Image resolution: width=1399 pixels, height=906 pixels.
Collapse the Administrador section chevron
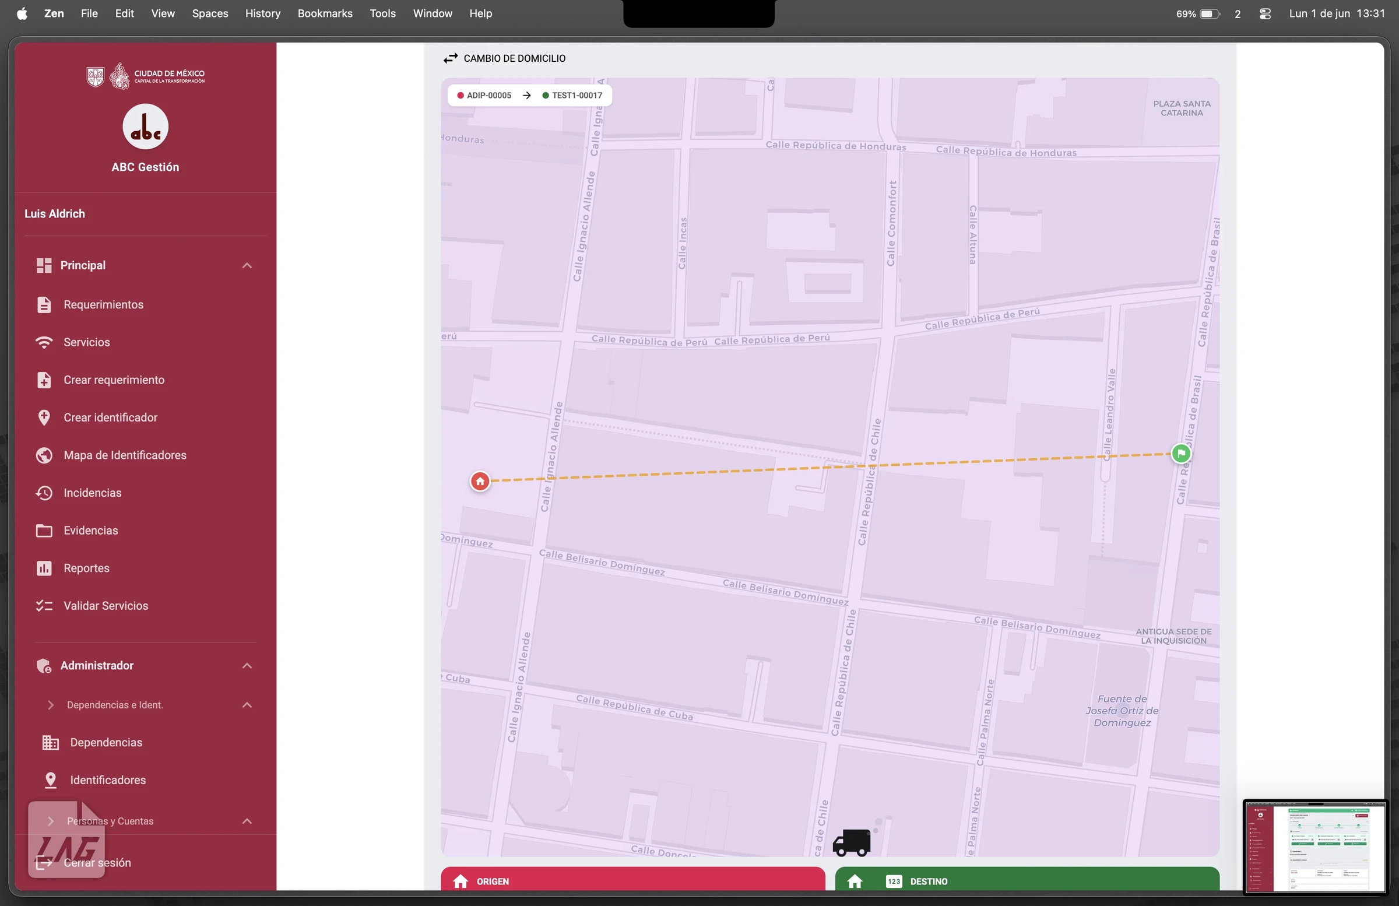(247, 666)
